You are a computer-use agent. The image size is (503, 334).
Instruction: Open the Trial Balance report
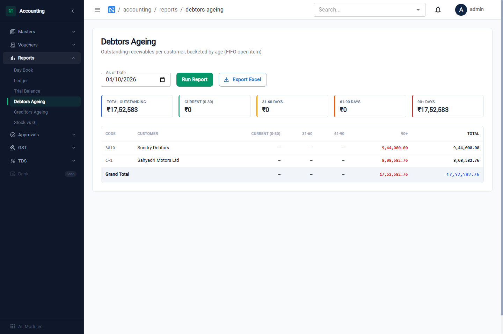[27, 91]
